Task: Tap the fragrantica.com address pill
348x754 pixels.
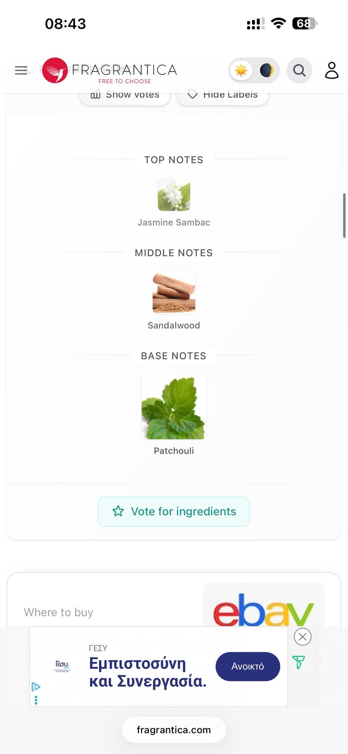Action: click(174, 730)
